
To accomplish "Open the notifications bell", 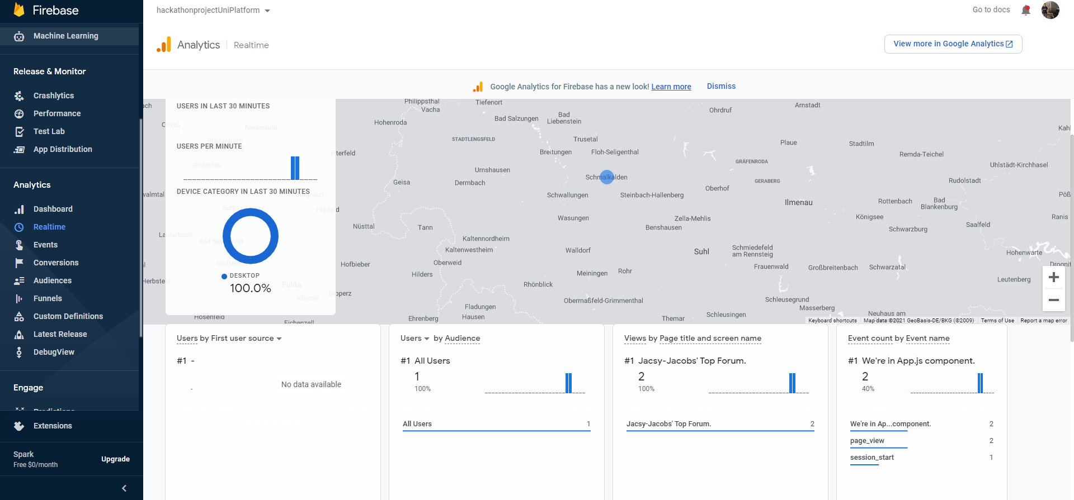I will point(1026,10).
